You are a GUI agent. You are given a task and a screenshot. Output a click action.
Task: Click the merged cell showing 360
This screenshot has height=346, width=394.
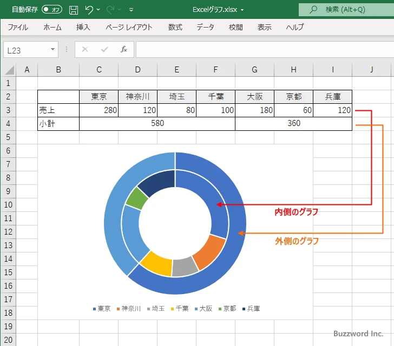pos(293,124)
